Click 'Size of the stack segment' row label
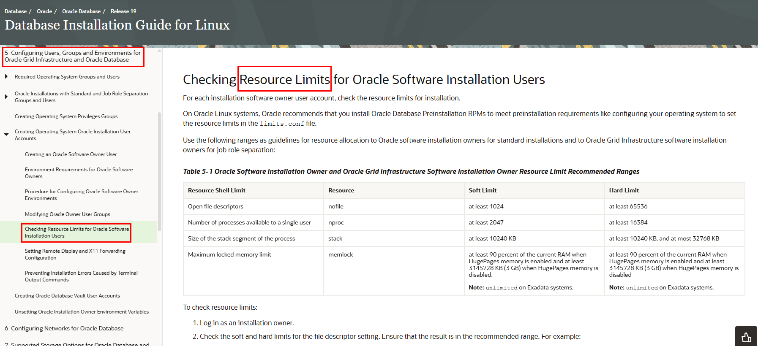 [x=241, y=238]
